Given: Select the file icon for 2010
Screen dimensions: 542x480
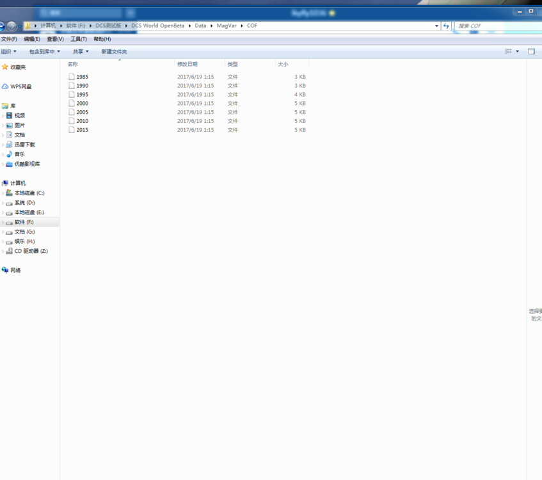Looking at the screenshot, I should pyautogui.click(x=72, y=121).
